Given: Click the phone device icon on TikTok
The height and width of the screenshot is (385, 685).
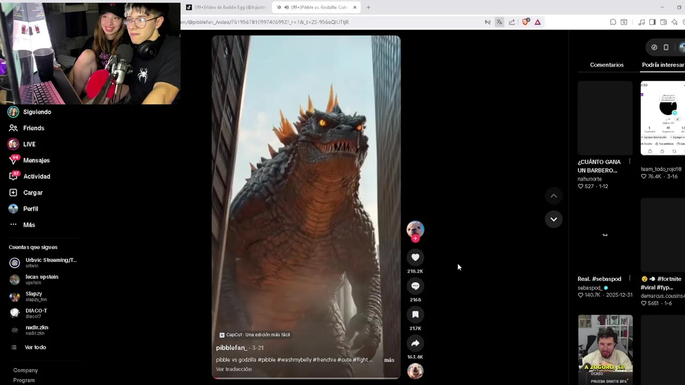Looking at the screenshot, I should point(666,47).
